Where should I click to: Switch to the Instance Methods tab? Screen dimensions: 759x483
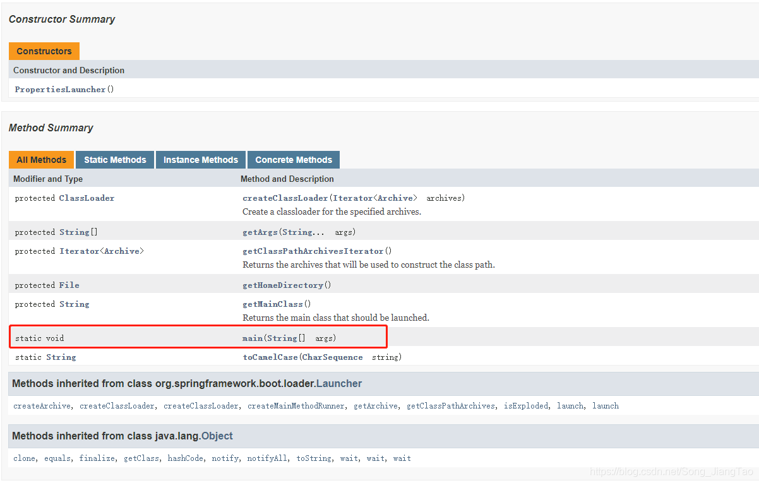click(201, 160)
